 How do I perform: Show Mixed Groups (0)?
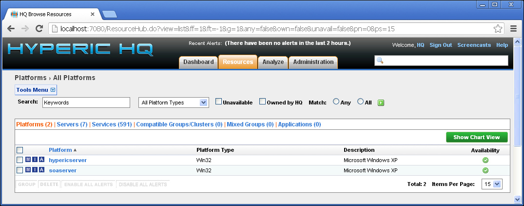pos(251,124)
